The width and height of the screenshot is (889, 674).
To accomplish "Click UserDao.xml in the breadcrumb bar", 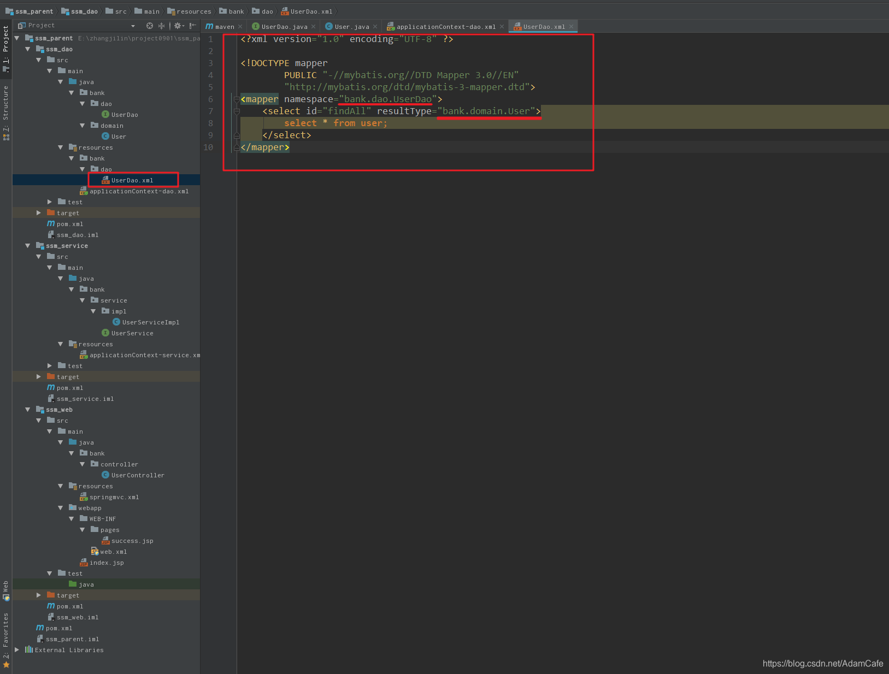I will (x=307, y=11).
